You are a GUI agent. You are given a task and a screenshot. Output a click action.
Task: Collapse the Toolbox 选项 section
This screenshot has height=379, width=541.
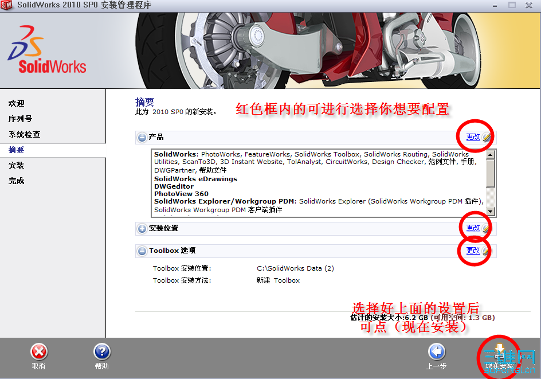(x=142, y=251)
